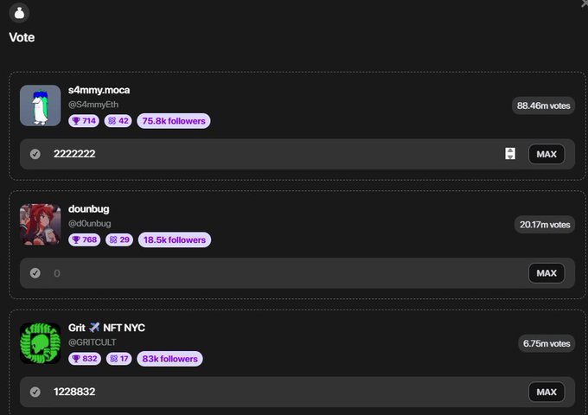Click the trophy badge showing 832
The image size is (588, 415).
[x=84, y=359]
